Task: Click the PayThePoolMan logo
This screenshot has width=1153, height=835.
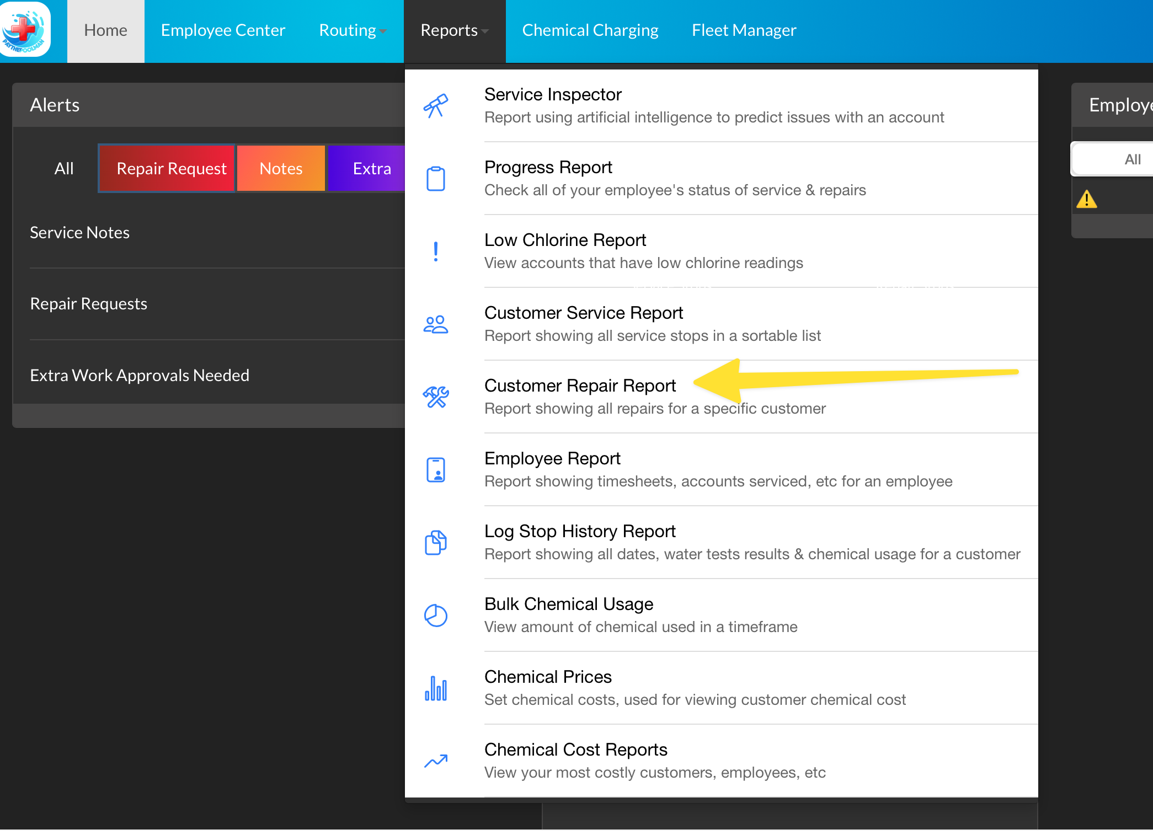Action: 24,30
